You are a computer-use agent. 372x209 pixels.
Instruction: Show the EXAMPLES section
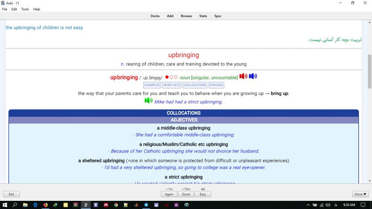(152, 85)
